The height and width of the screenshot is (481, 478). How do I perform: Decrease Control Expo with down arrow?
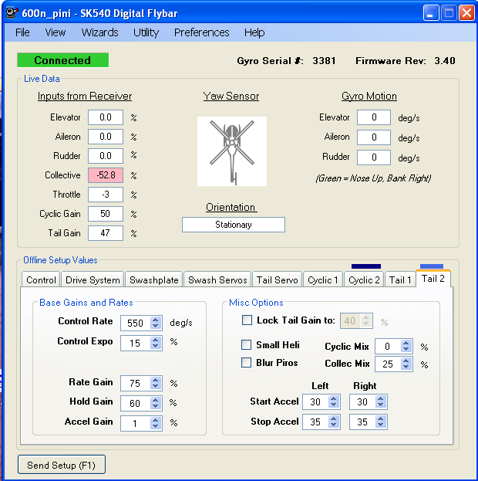(156, 346)
